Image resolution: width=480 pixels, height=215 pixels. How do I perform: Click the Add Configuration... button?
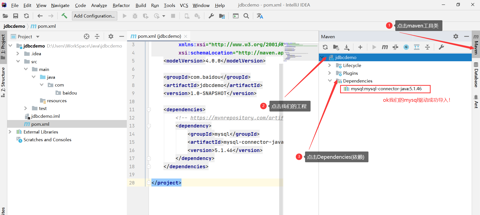tap(94, 16)
